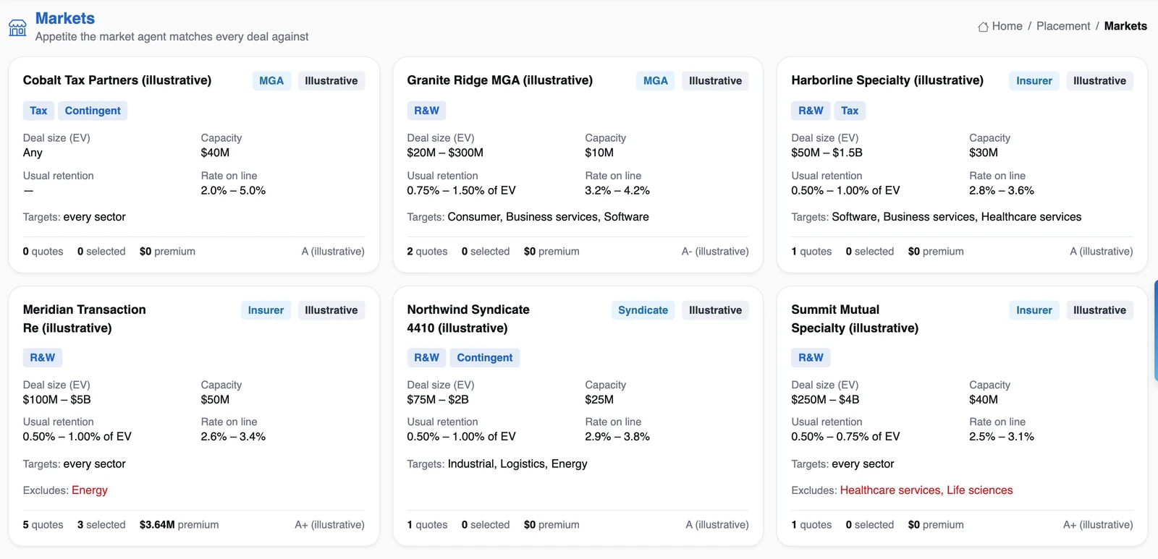The height and width of the screenshot is (559, 1158).
Task: Select the Tax tag on Harborline Specialty
Action: [x=850, y=111]
